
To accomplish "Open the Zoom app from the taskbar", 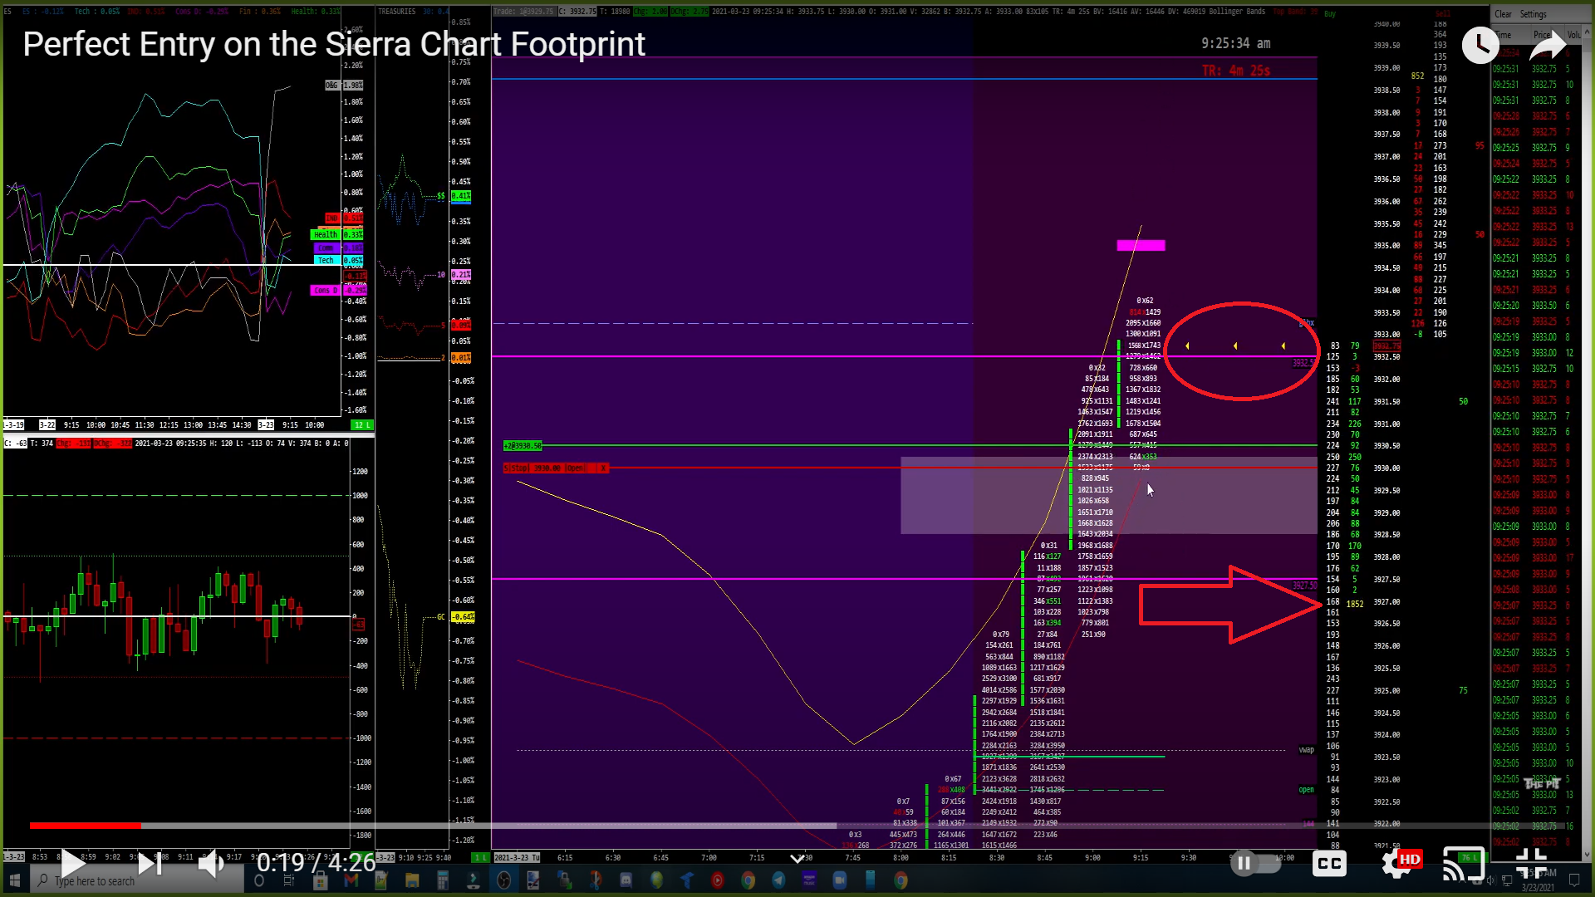I will coord(840,880).
